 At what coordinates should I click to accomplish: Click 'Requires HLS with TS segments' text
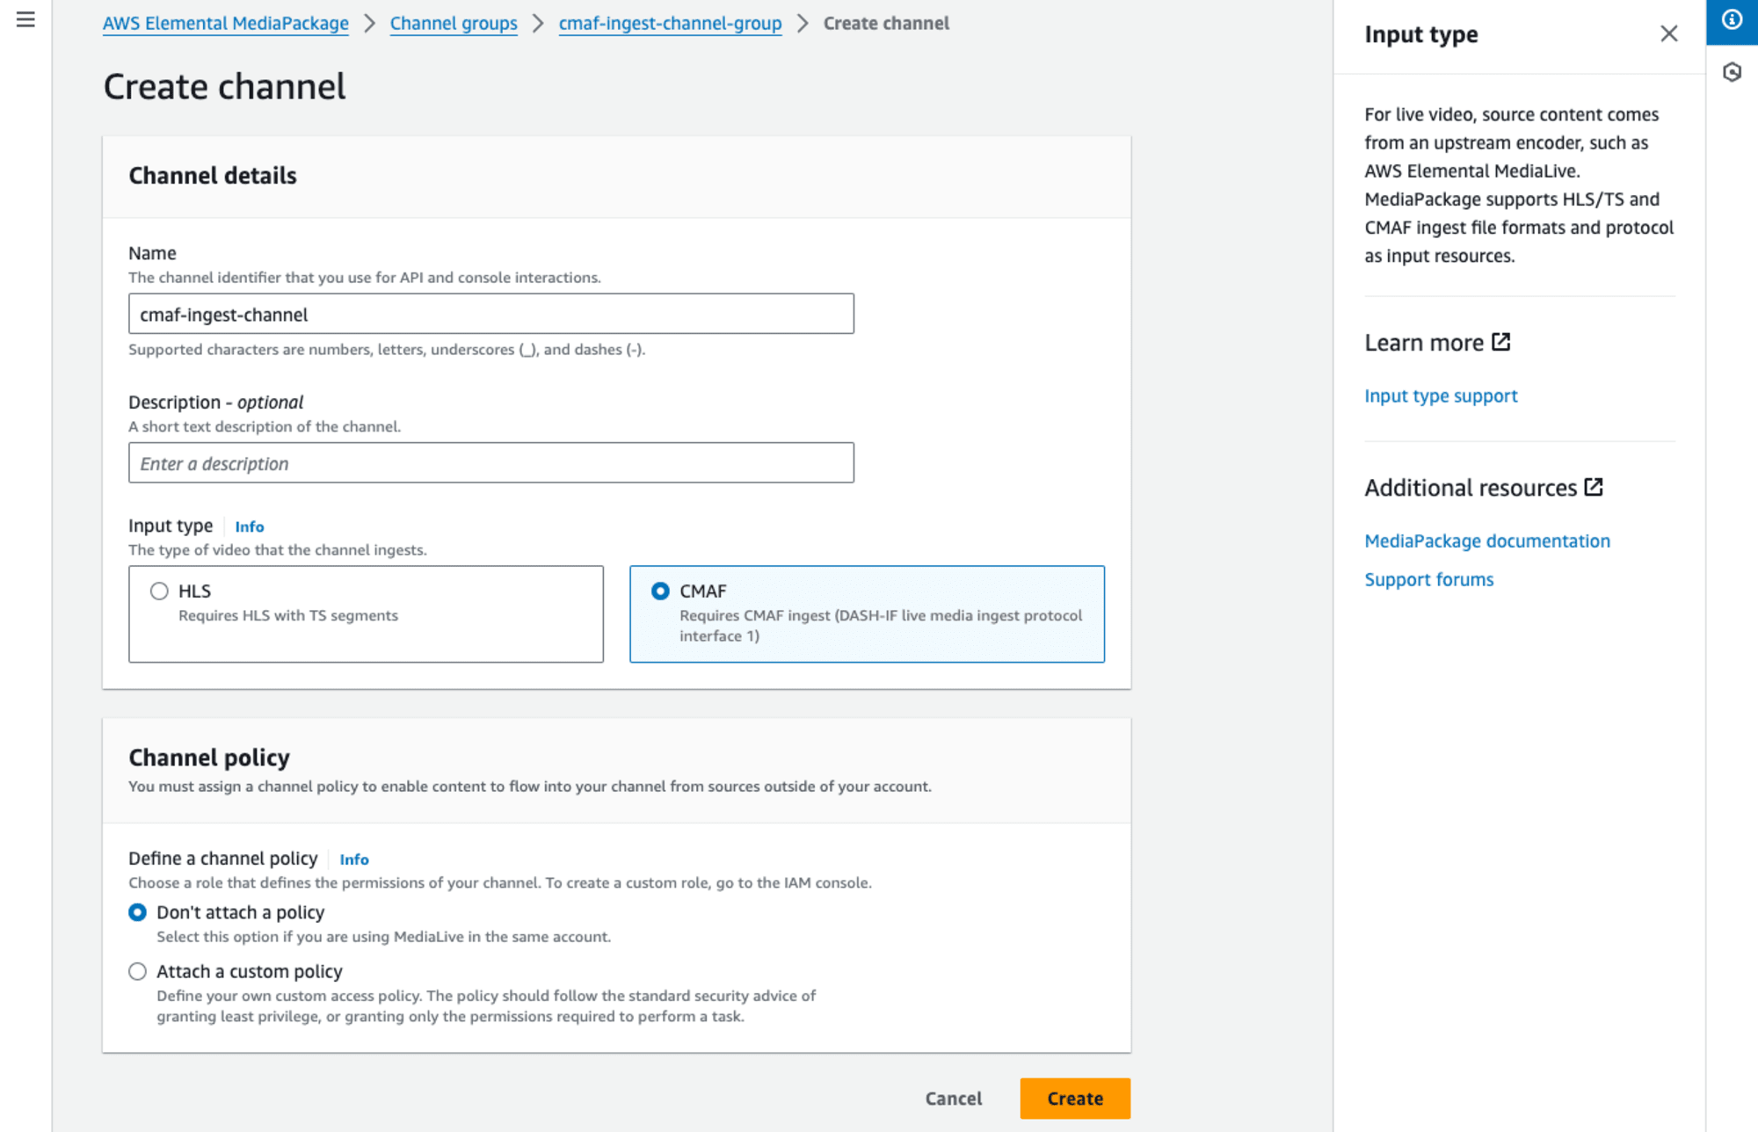click(x=288, y=615)
